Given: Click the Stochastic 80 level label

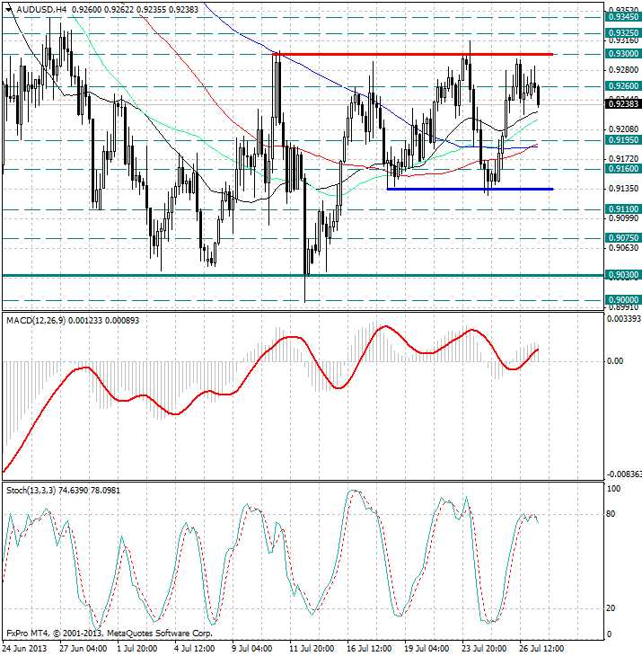Looking at the screenshot, I should pos(611,514).
